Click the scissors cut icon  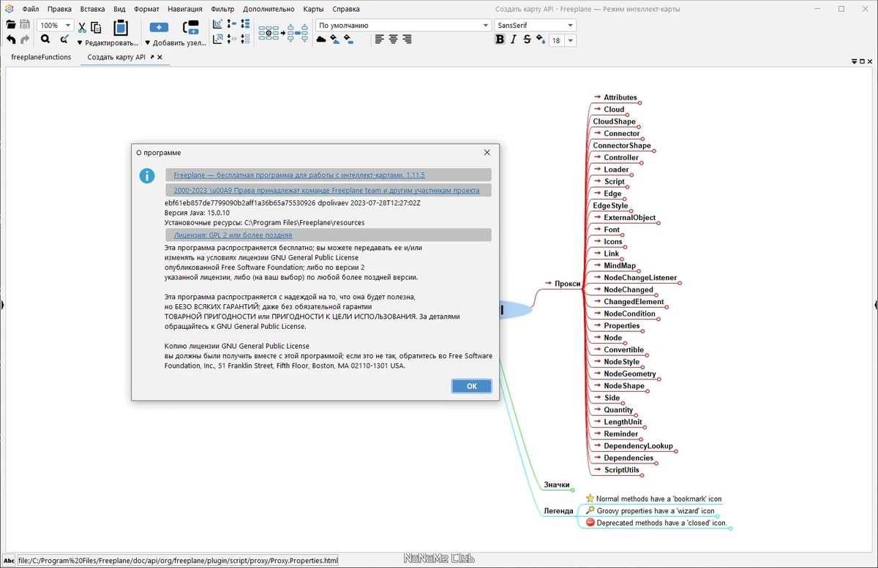(x=82, y=27)
